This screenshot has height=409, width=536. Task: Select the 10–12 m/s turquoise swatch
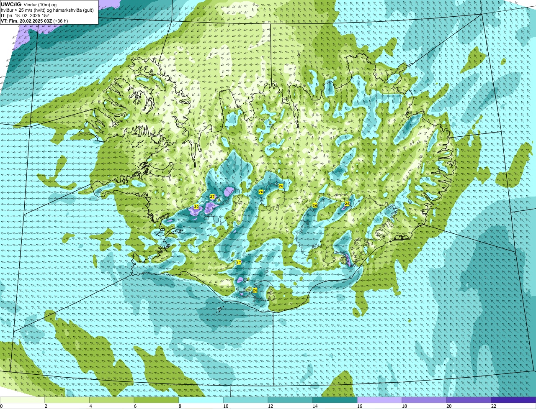tap(245, 400)
